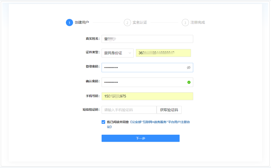Click the blue 下一步 button
The width and height of the screenshot is (271, 168).
tap(141, 138)
